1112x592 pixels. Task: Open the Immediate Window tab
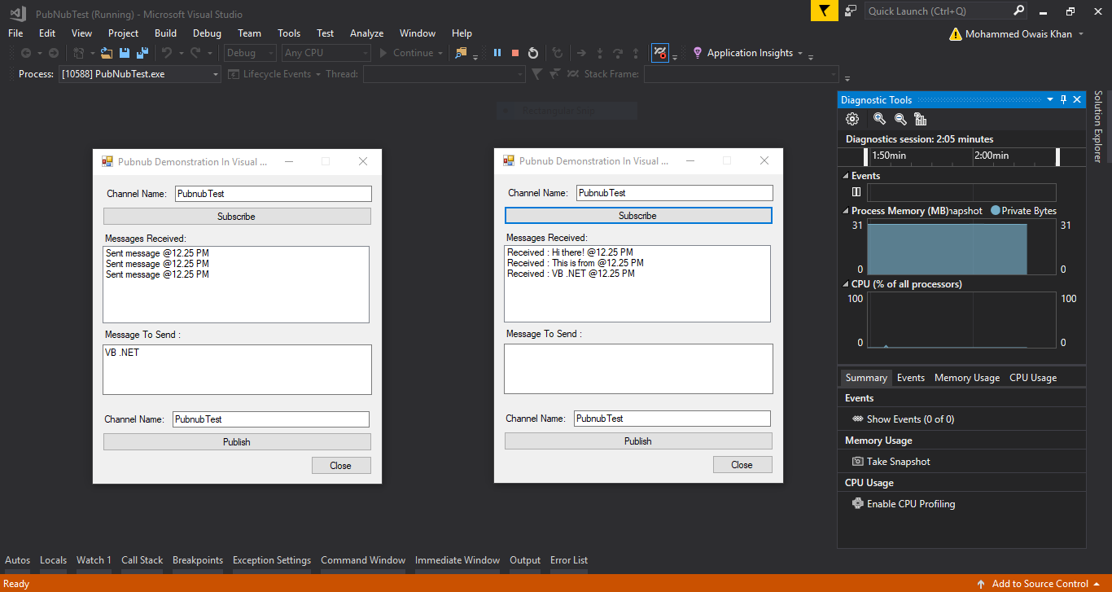point(457,560)
